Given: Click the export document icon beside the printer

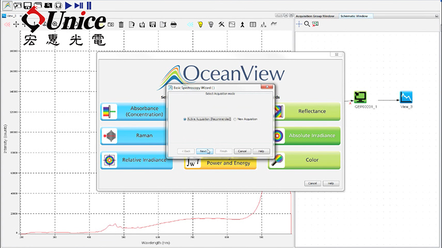Looking at the screenshot, I should tap(163, 24).
